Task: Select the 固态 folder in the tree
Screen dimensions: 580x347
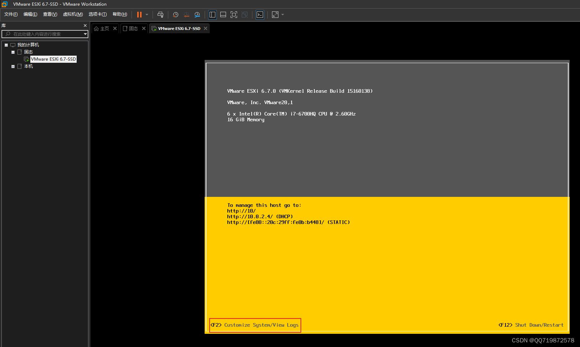Action: coord(29,52)
